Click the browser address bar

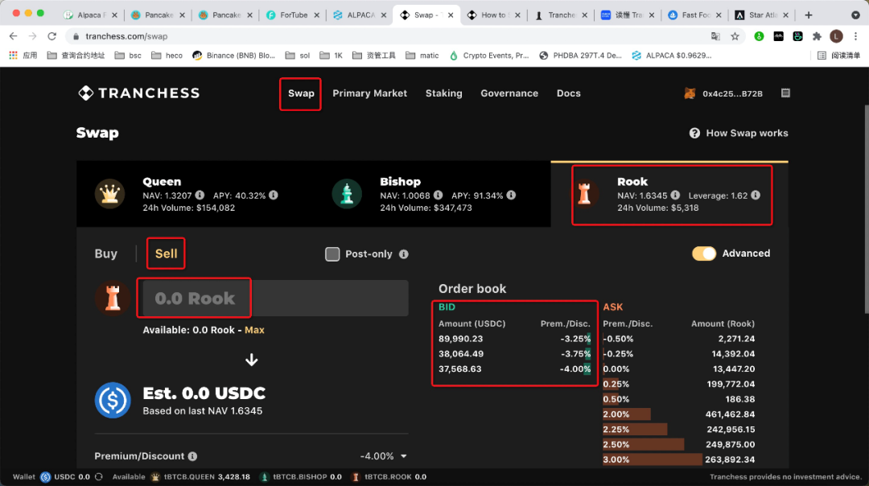[x=388, y=36]
